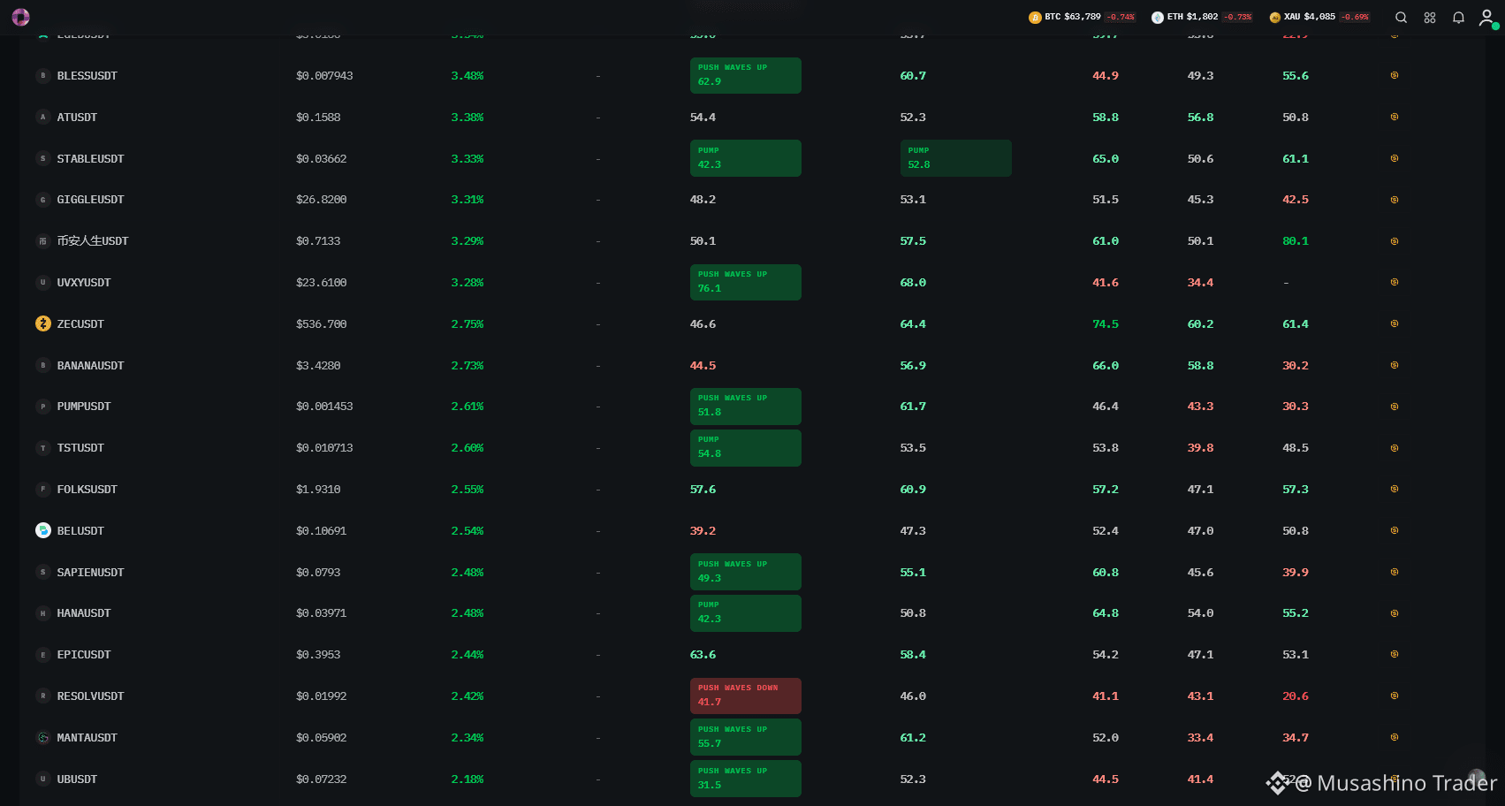The width and height of the screenshot is (1505, 806).
Task: Click the MANTAUSDT coin logo
Action: [x=42, y=737]
